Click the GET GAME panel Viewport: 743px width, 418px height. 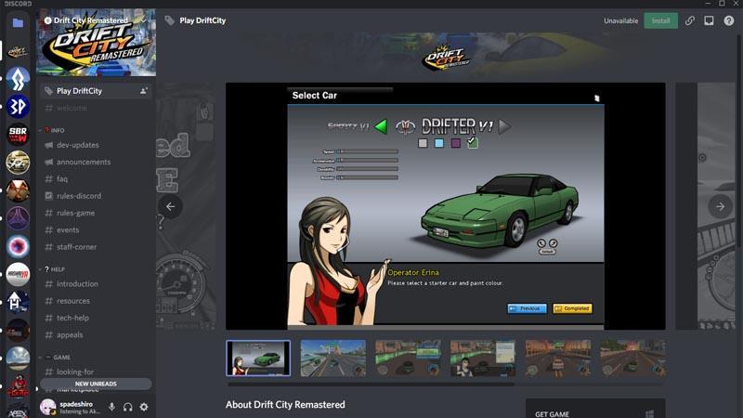[595, 411]
